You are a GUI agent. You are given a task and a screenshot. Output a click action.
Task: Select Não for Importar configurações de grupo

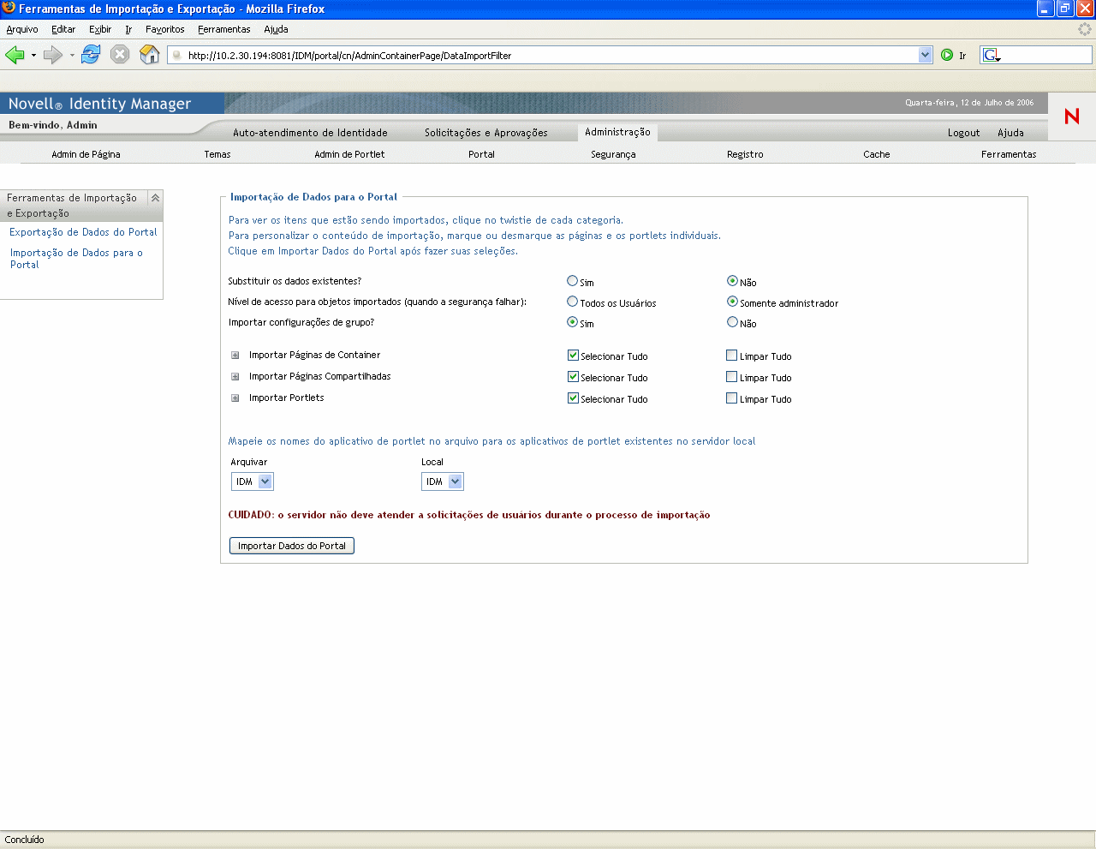732,322
